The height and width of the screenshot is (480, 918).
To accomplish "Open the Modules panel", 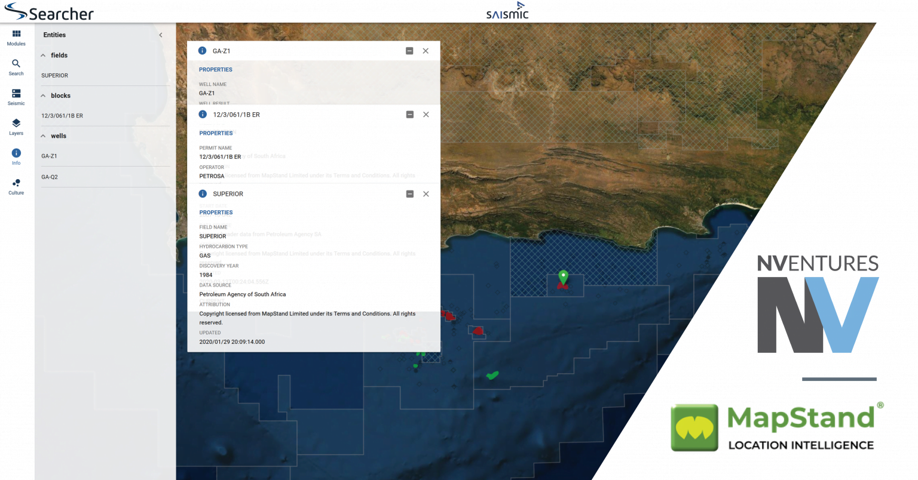I will [x=16, y=37].
